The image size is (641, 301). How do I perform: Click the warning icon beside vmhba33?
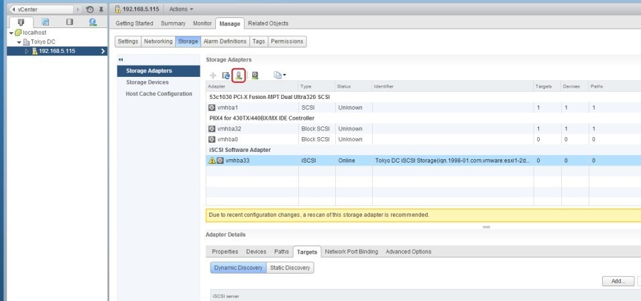click(212, 161)
